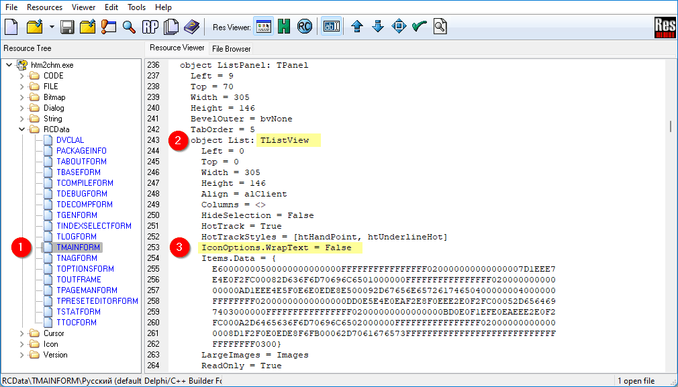Click the htm2chm.exe file icon

[x=22, y=65]
